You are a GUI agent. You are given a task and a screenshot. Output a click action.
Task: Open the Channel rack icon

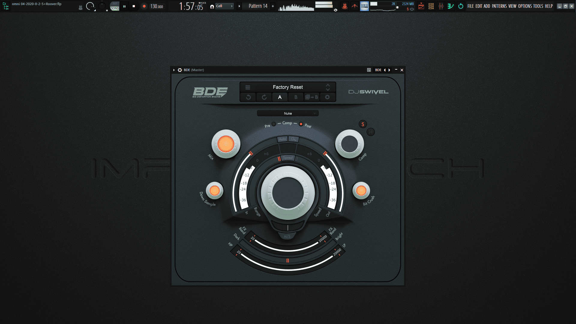(431, 6)
